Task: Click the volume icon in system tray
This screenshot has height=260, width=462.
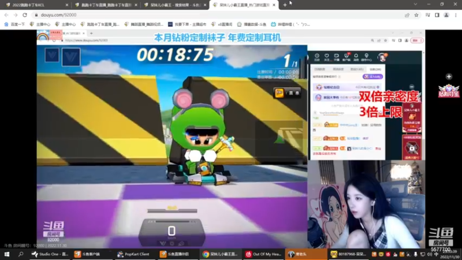Action: (429, 254)
